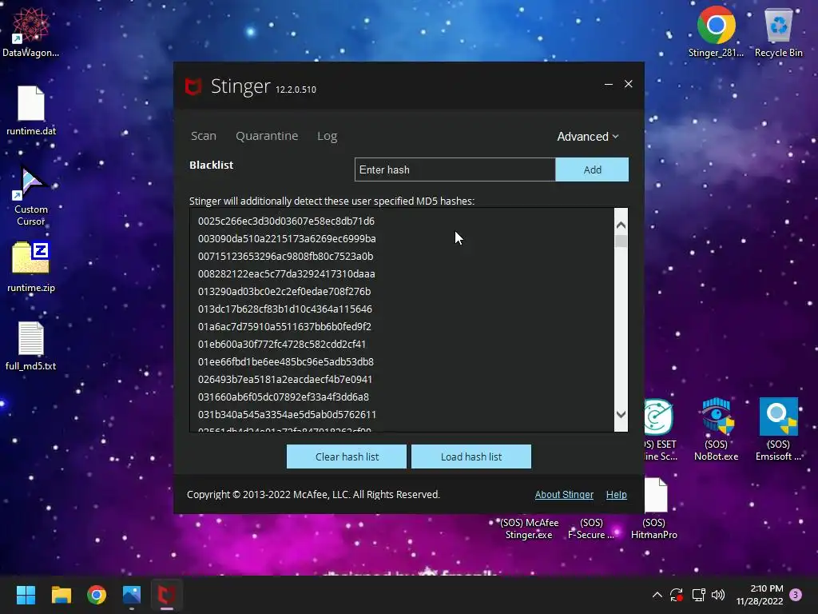Select the runtime.zip archive icon

tap(31, 267)
